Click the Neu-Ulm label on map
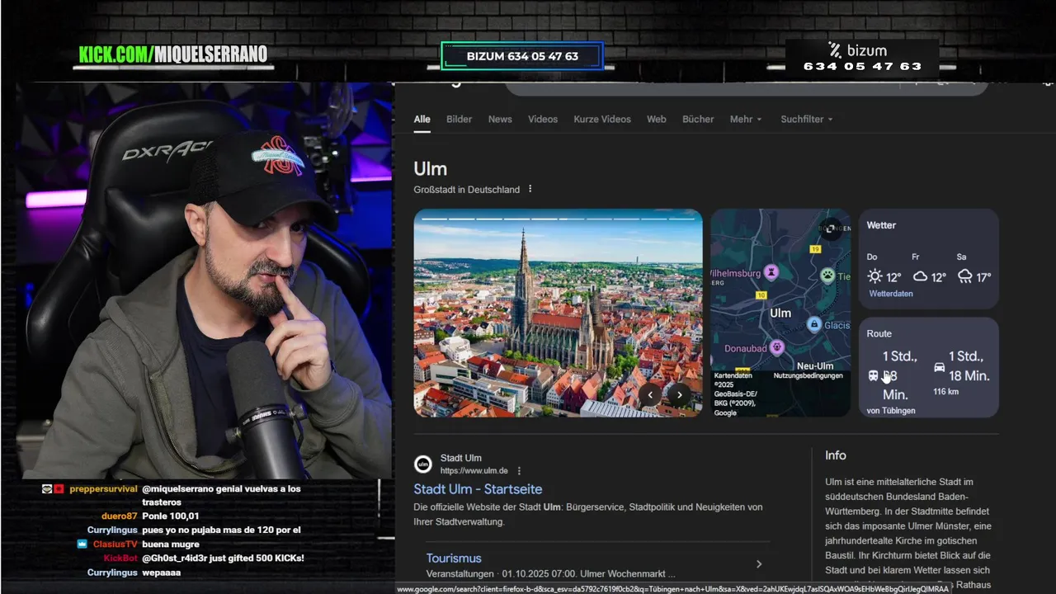Viewport: 1056px width, 594px height. (815, 365)
